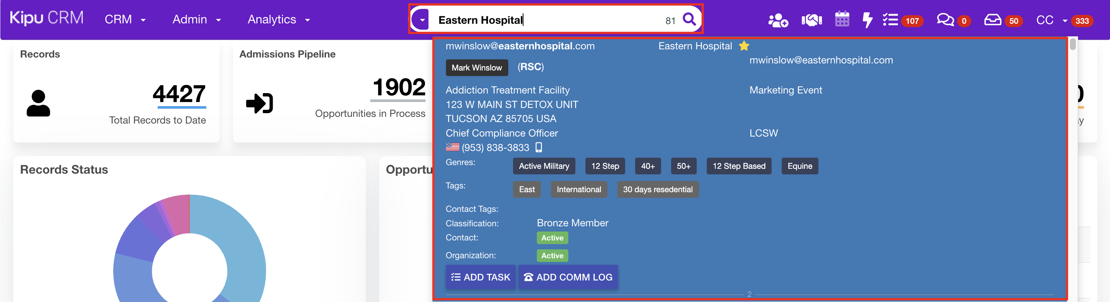Viewport: 1110px width, 302px height.
Task: Open the chat messages icon
Action: click(x=945, y=20)
